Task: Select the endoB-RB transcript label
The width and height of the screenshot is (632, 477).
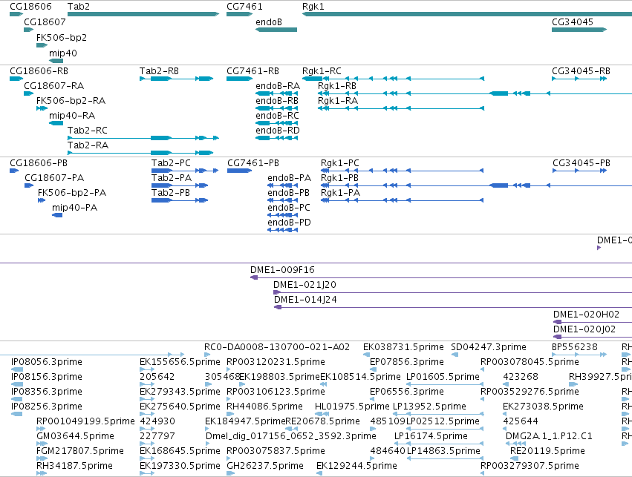Action: [277, 101]
